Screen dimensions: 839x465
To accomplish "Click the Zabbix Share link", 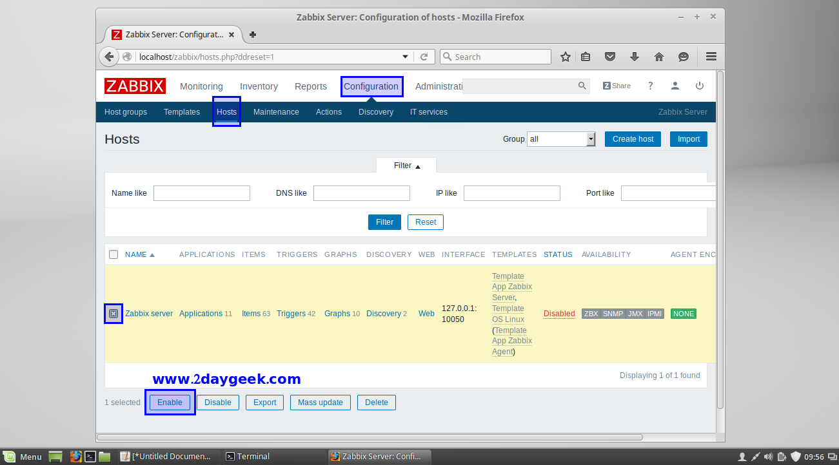I will click(617, 86).
